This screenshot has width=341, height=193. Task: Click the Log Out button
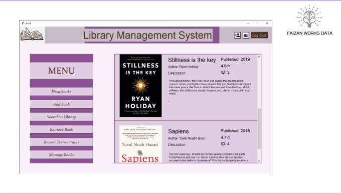pyautogui.click(x=259, y=35)
